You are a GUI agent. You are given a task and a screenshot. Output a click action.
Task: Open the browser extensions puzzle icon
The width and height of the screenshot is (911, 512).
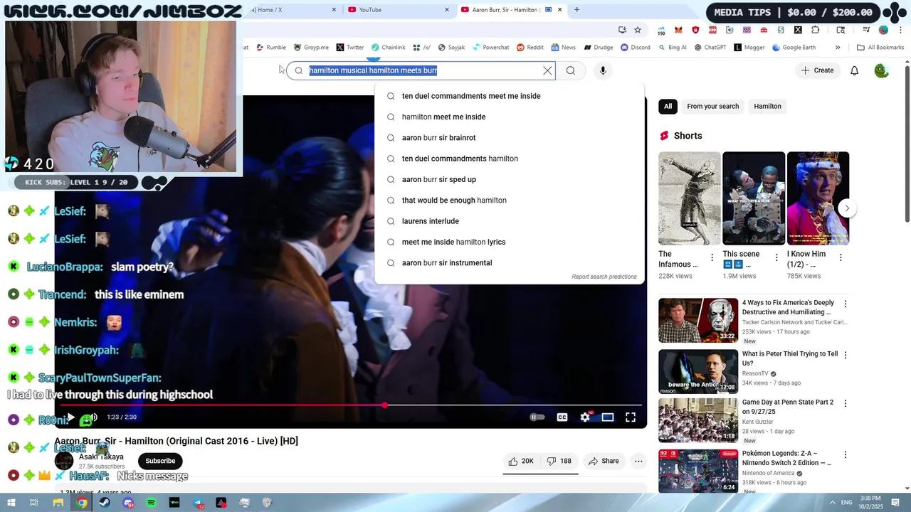coord(815,30)
